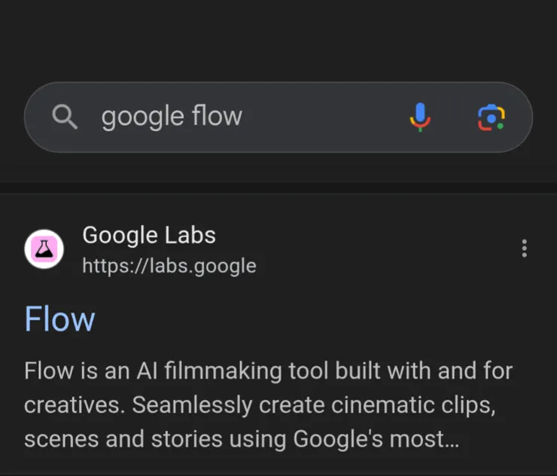The height and width of the screenshot is (476, 557).
Task: Open Google Lens camera search
Action: pyautogui.click(x=491, y=117)
